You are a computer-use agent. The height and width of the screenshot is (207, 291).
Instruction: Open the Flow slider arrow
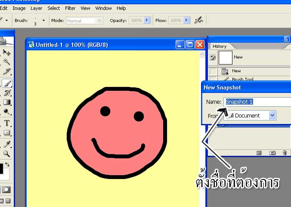(x=187, y=20)
